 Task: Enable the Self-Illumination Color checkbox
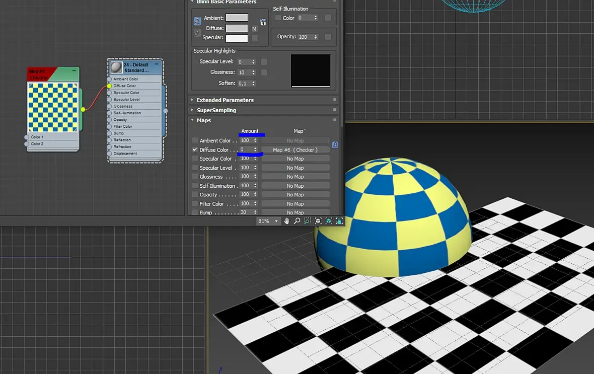[x=278, y=18]
